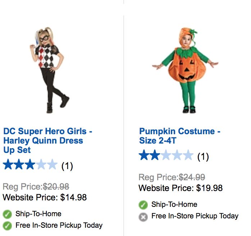Click green checkmark beside Pumpkin Costume Ship-To-Home
This screenshot has width=251, height=236.
[x=143, y=205]
